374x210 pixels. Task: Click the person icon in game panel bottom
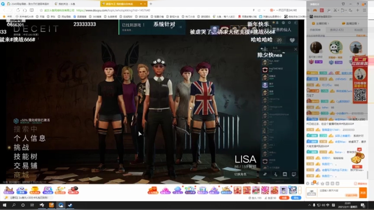click(x=275, y=175)
